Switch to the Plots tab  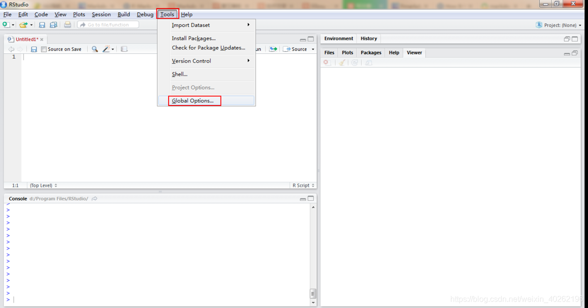(347, 53)
